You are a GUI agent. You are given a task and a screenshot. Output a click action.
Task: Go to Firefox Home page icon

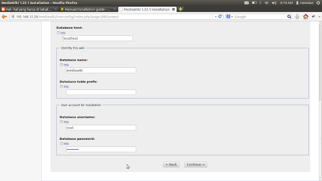coord(305,17)
